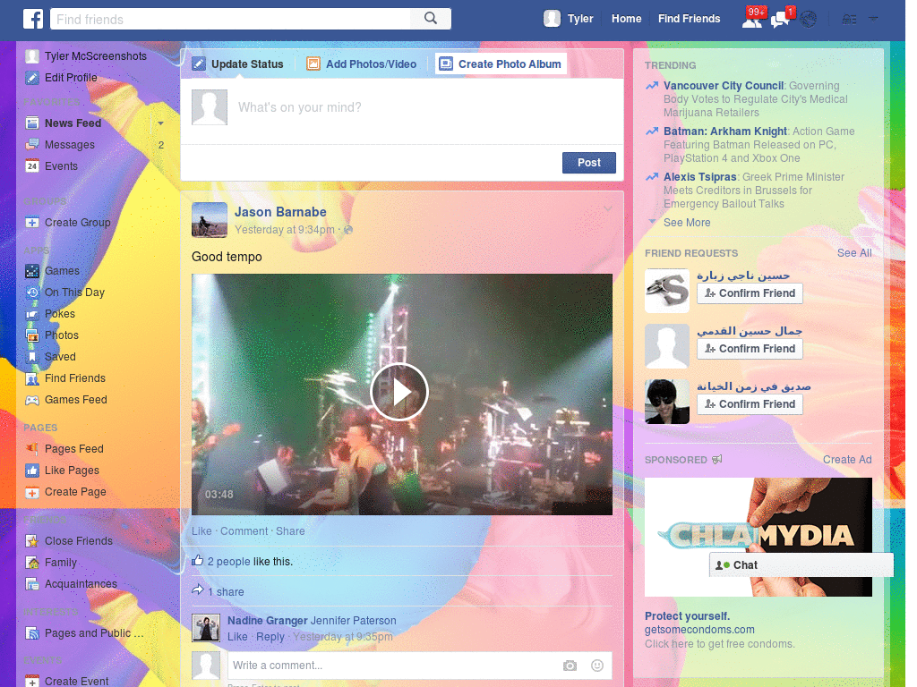Click the Create Page plus icon
This screenshot has width=917, height=687.
[32, 493]
